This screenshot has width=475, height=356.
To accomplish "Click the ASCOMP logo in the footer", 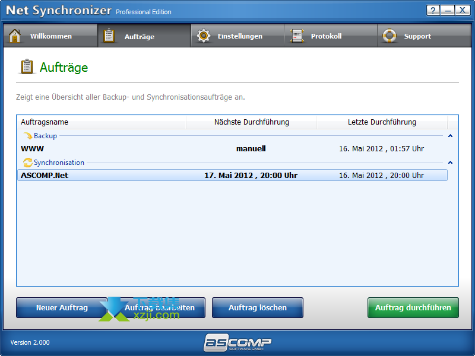I will point(237,342).
